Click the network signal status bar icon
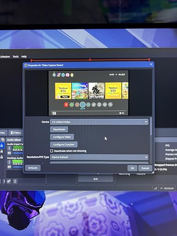Image resolution: width=177 pixels, height=236 pixels. click(x=155, y=188)
